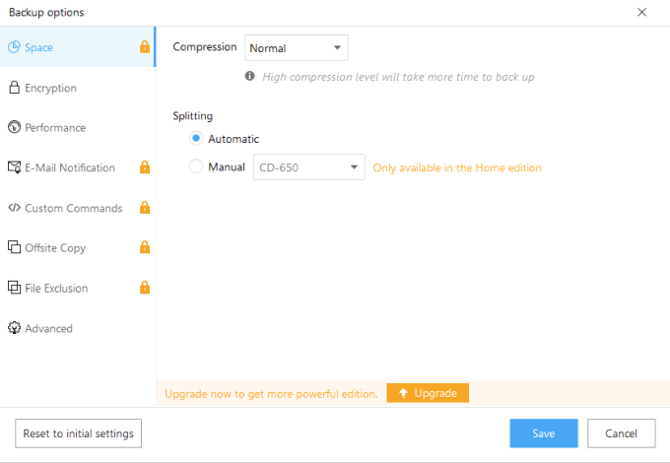Click the Offsite Copy icon
Screen dimensions: 670x463
pyautogui.click(x=15, y=247)
